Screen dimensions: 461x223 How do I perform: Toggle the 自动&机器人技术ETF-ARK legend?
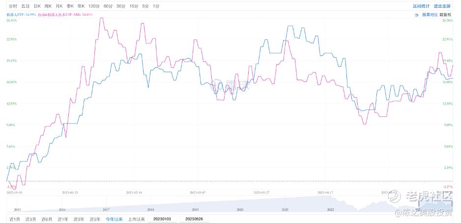(65, 15)
